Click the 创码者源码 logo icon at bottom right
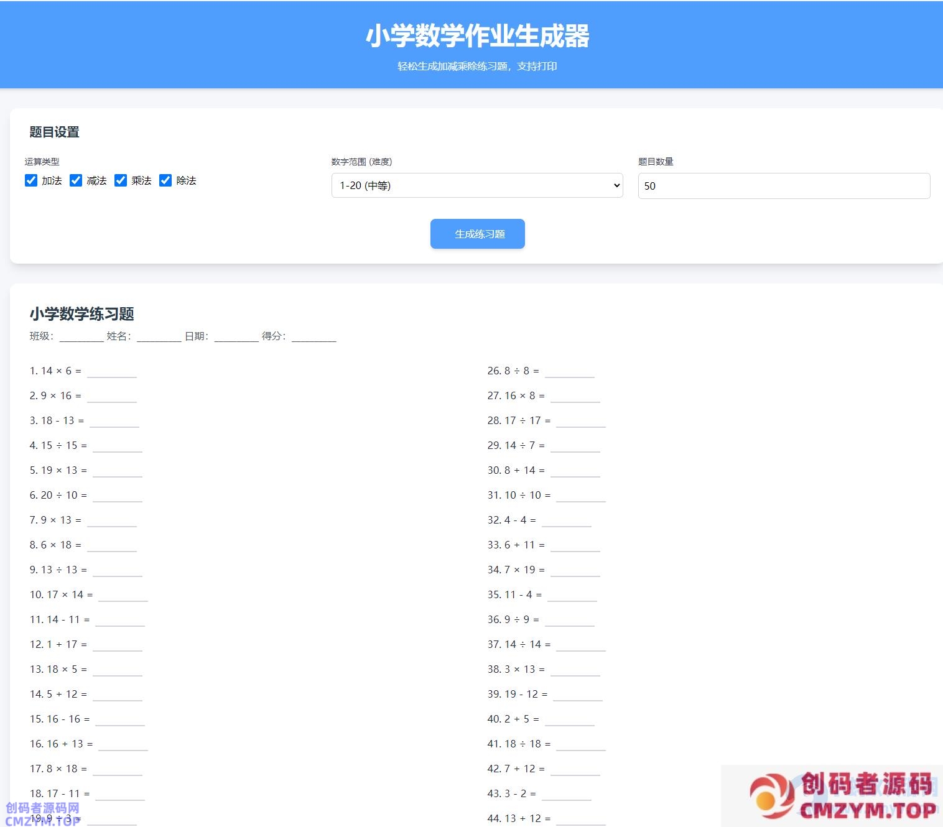The height and width of the screenshot is (827, 943). tap(771, 796)
